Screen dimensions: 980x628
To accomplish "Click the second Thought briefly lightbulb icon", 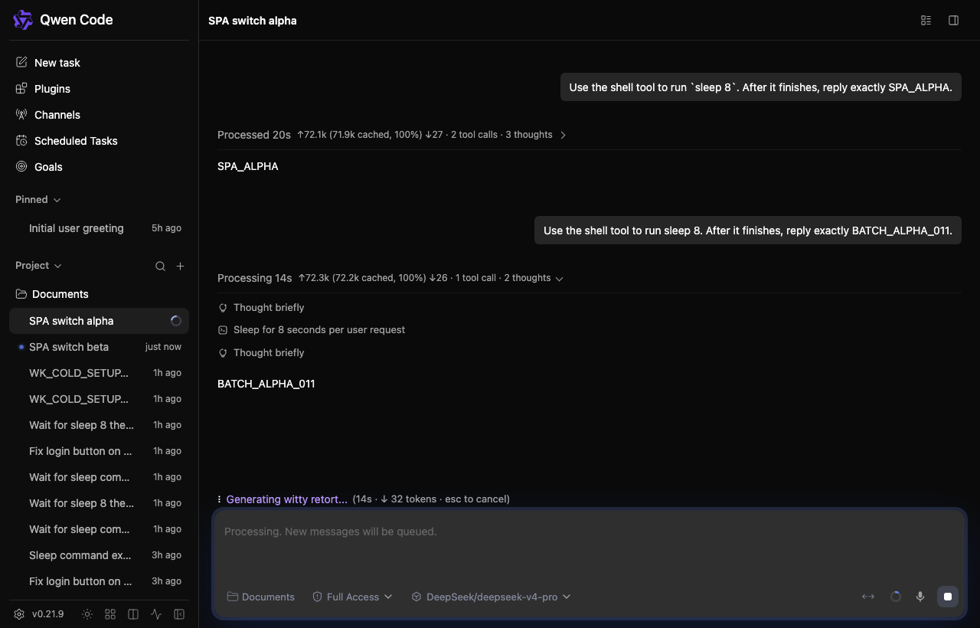I will pos(223,353).
